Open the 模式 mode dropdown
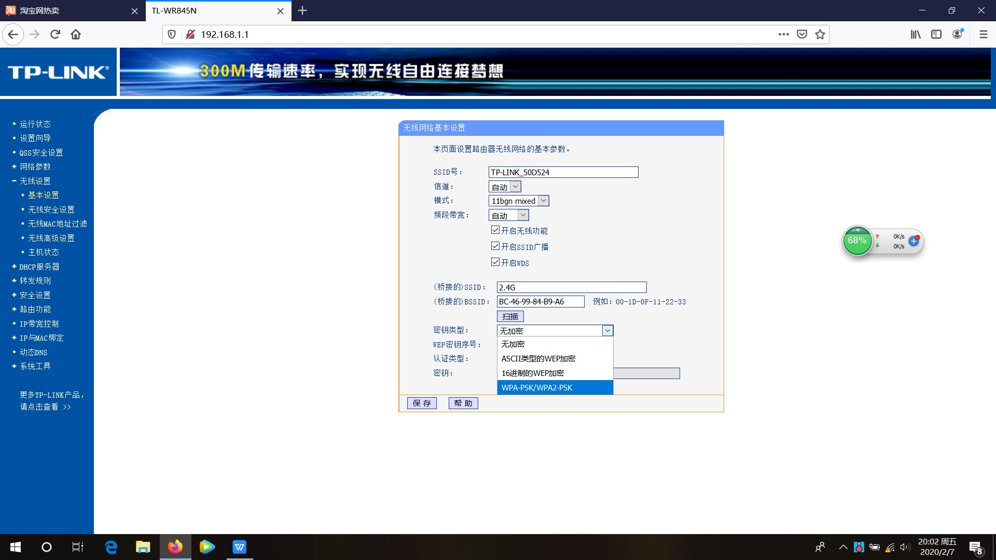996x560 pixels. 543,201
